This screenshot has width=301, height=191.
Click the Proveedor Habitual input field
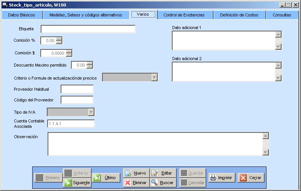[77, 89]
